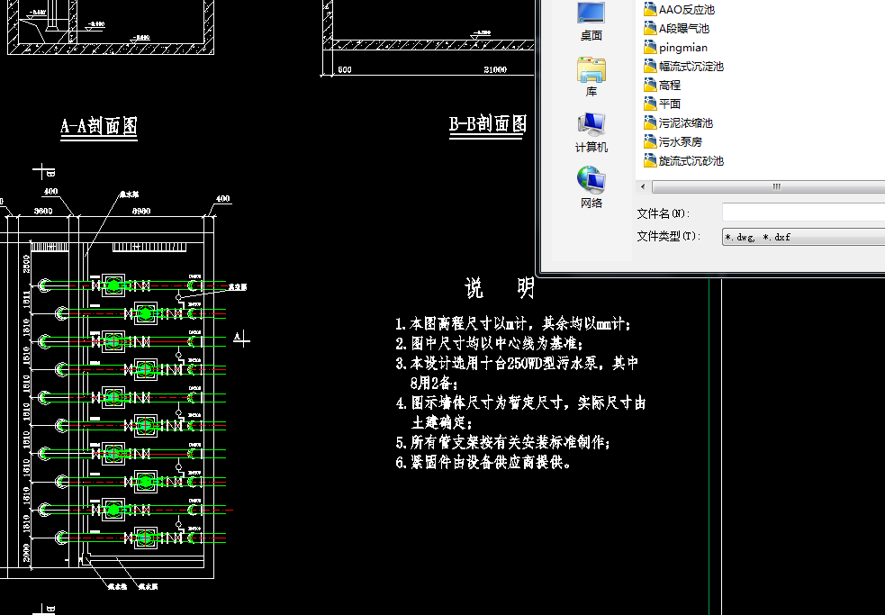
Task: Select the 高程 folder
Action: pyautogui.click(x=663, y=86)
